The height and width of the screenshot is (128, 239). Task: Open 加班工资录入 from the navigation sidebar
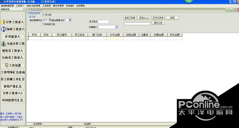13,29
